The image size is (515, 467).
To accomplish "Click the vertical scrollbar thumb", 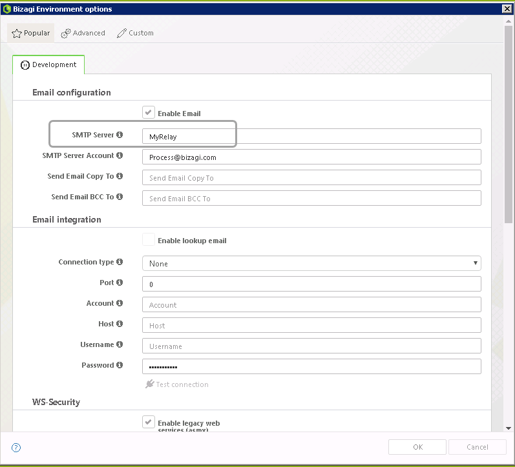I will [x=509, y=124].
